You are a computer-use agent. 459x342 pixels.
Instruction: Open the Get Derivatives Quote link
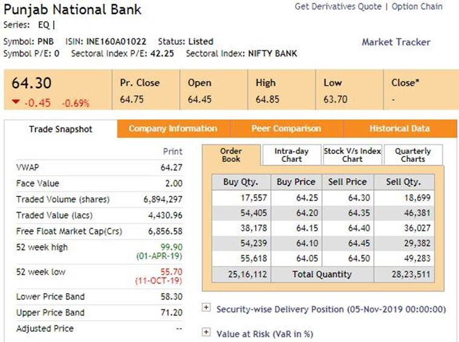pos(337,7)
